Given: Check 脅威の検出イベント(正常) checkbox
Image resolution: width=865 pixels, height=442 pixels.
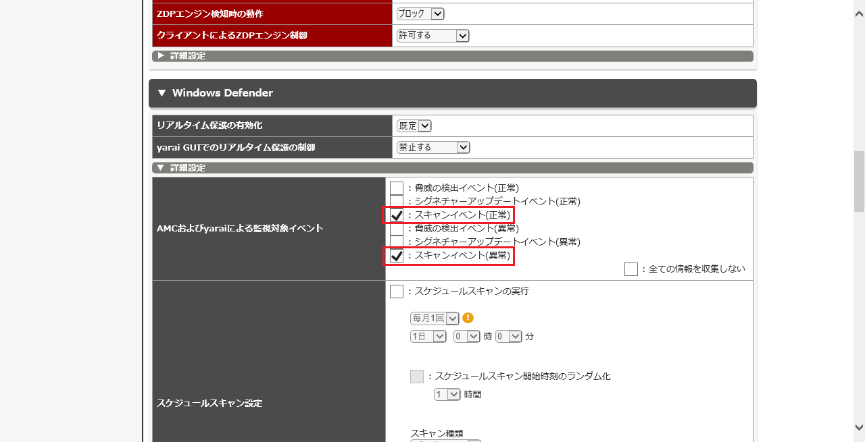Looking at the screenshot, I should pos(397,188).
